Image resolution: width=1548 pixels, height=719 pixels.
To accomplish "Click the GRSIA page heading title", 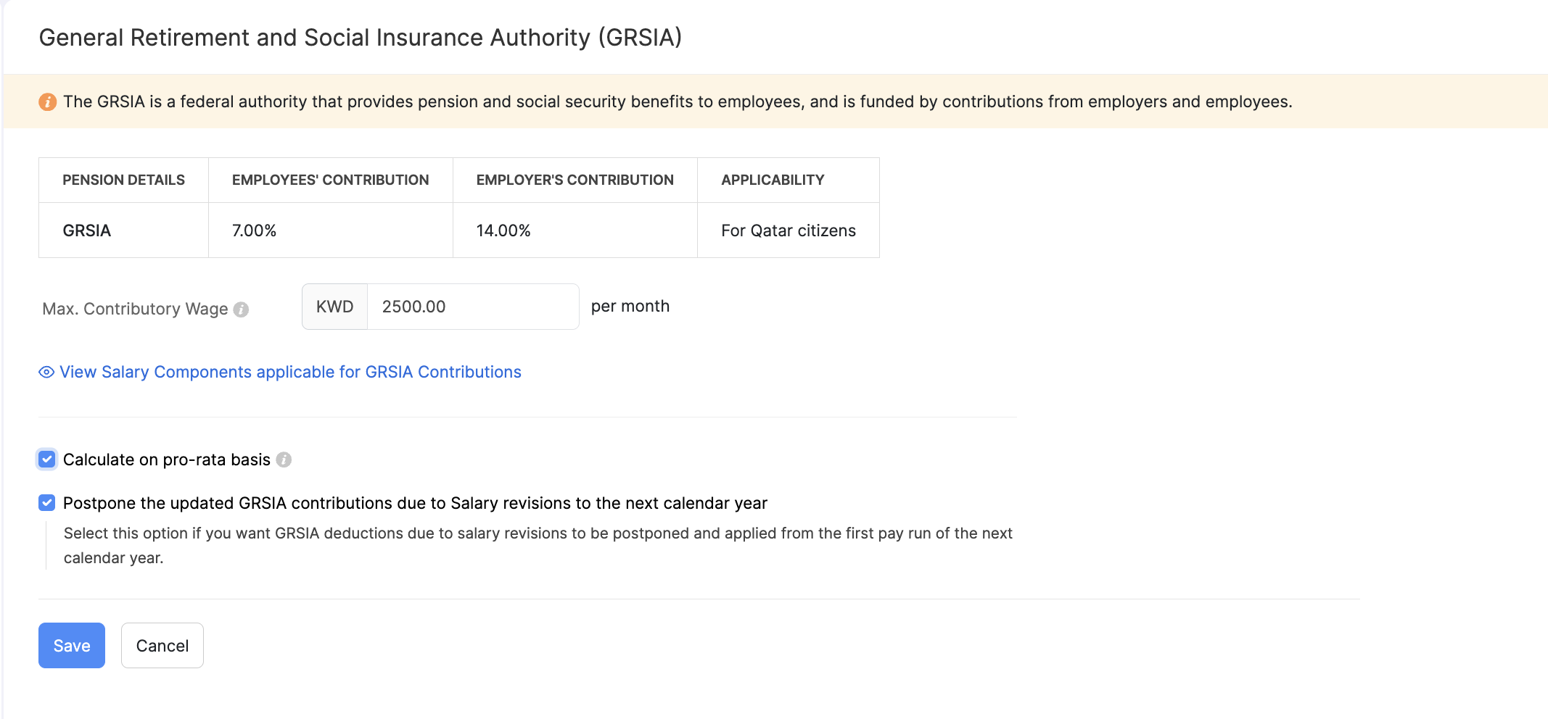I will (x=361, y=38).
